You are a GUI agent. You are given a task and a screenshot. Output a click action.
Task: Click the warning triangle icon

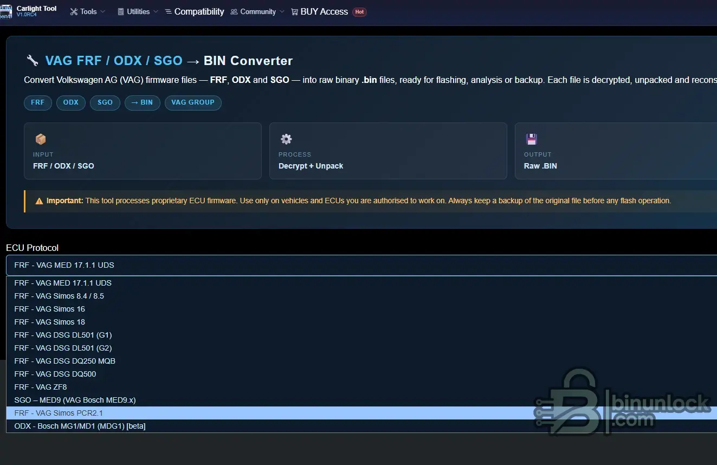[x=39, y=201]
